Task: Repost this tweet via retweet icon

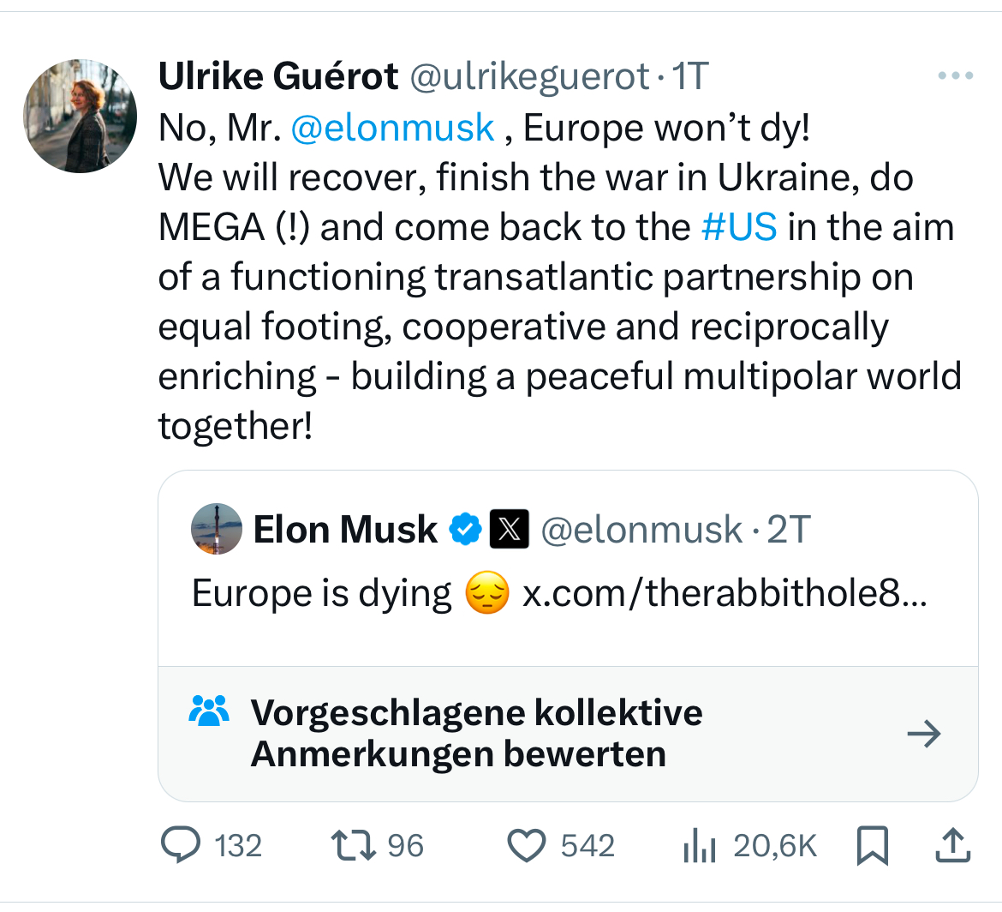Action: [x=354, y=846]
